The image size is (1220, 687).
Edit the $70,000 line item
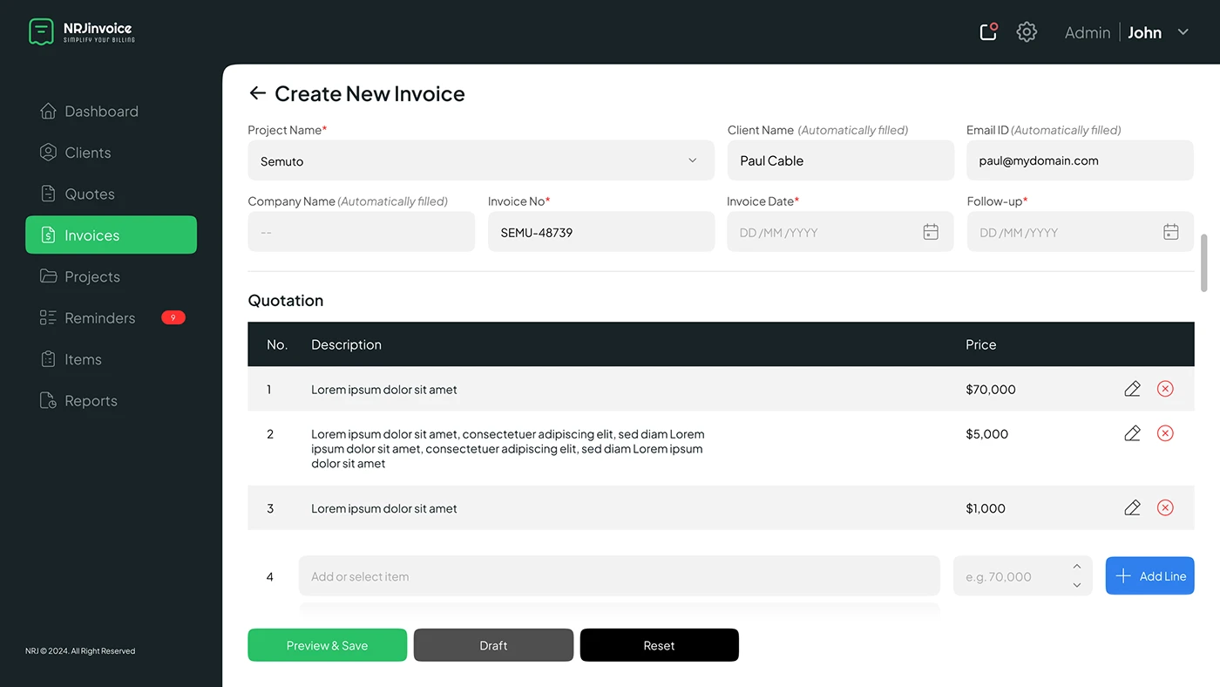coord(1132,389)
